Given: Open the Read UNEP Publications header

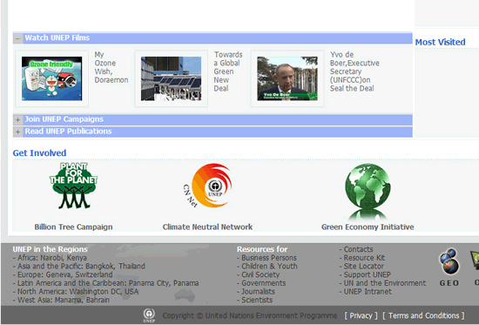Looking at the screenshot, I should coord(68,132).
